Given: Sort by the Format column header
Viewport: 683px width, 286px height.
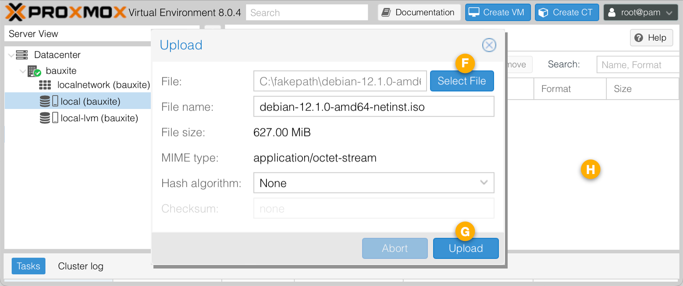Looking at the screenshot, I should (570, 89).
